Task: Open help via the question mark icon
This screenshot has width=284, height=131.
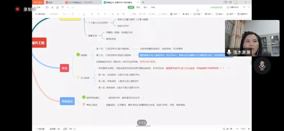Action: [x=244, y=7]
